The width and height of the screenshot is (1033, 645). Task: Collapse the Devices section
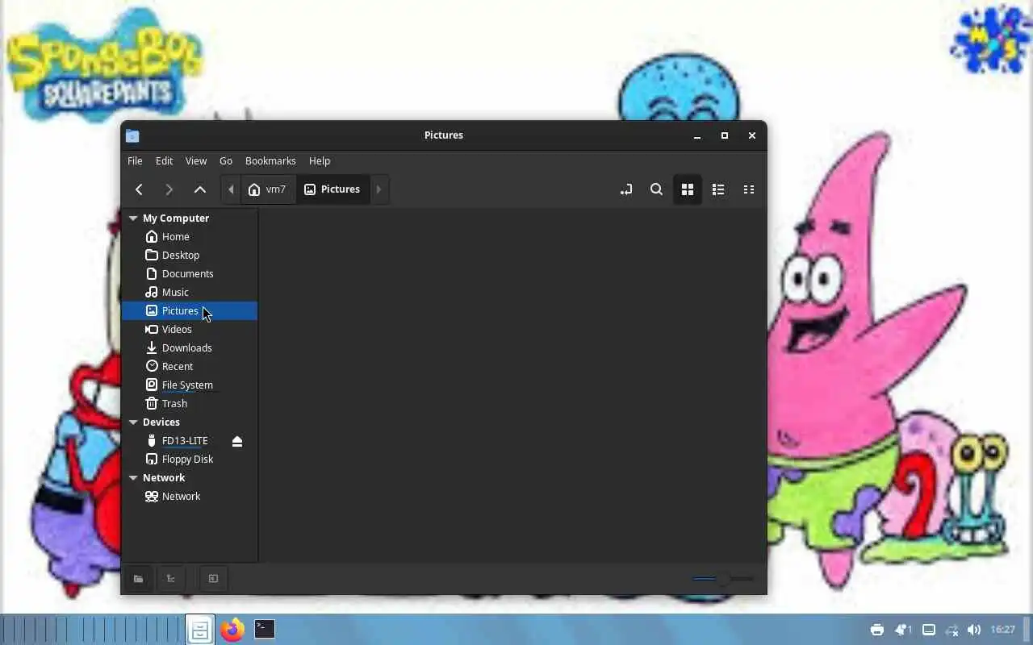tap(133, 422)
